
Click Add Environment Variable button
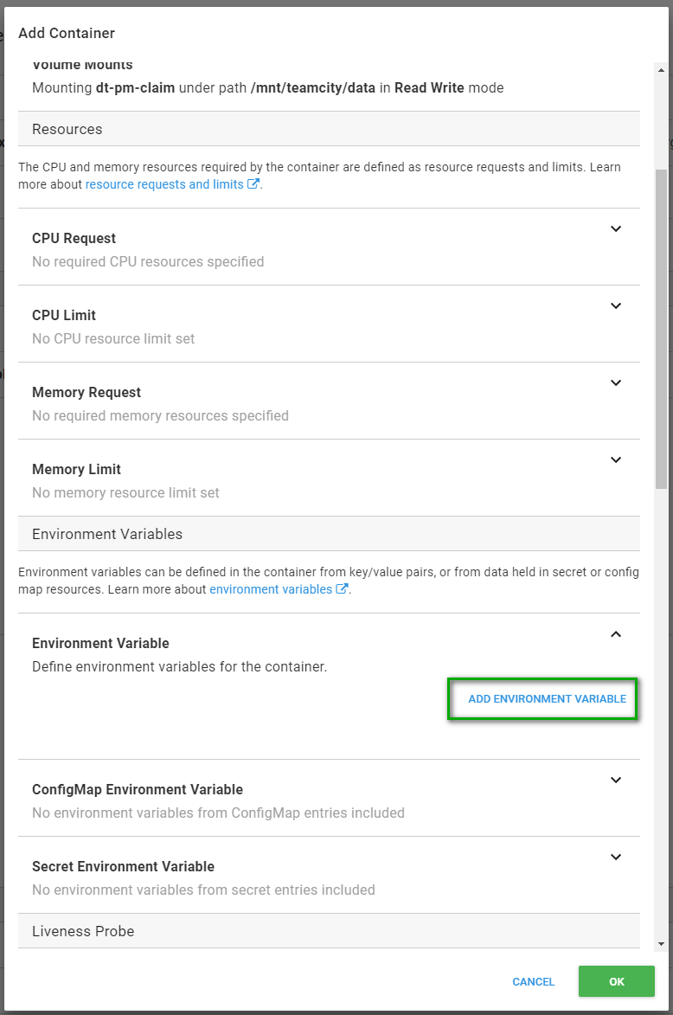[547, 698]
